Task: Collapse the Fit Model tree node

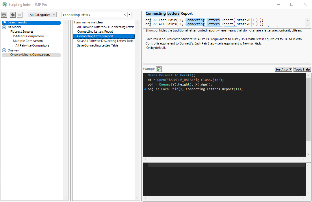Action: [x=4, y=27]
